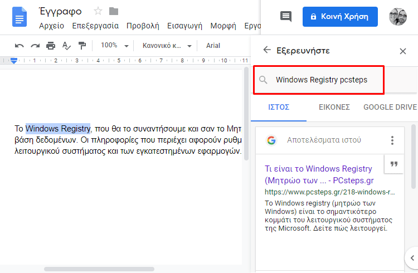Print the document using printer icon

(51, 46)
